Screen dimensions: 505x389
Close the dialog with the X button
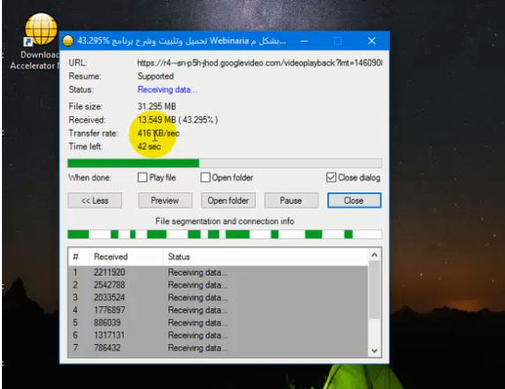coord(371,41)
